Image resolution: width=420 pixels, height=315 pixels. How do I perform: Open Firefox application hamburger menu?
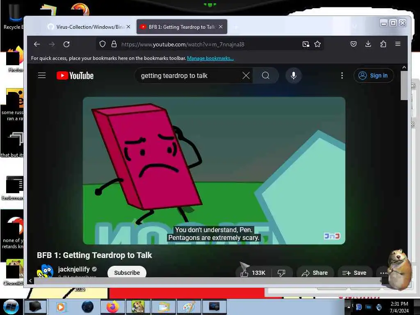(398, 43)
